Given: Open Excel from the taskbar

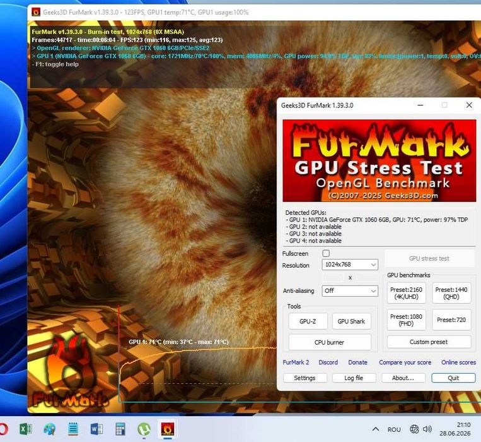Looking at the screenshot, I should click(x=26, y=429).
